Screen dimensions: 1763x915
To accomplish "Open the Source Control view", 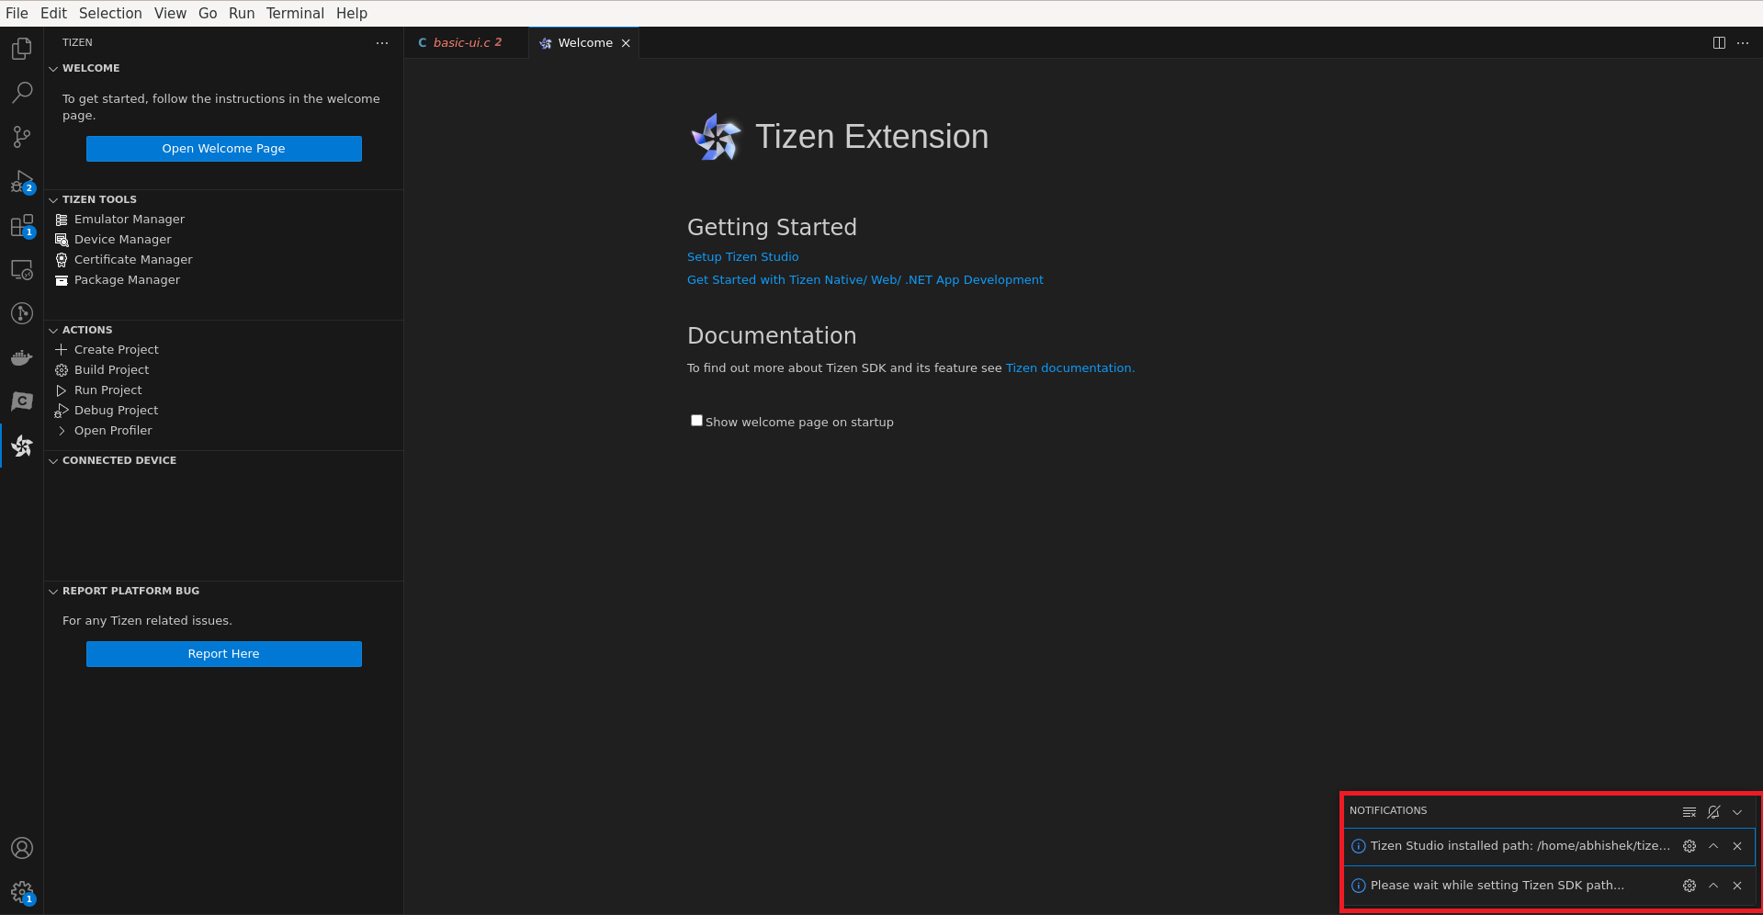I will click(x=22, y=137).
